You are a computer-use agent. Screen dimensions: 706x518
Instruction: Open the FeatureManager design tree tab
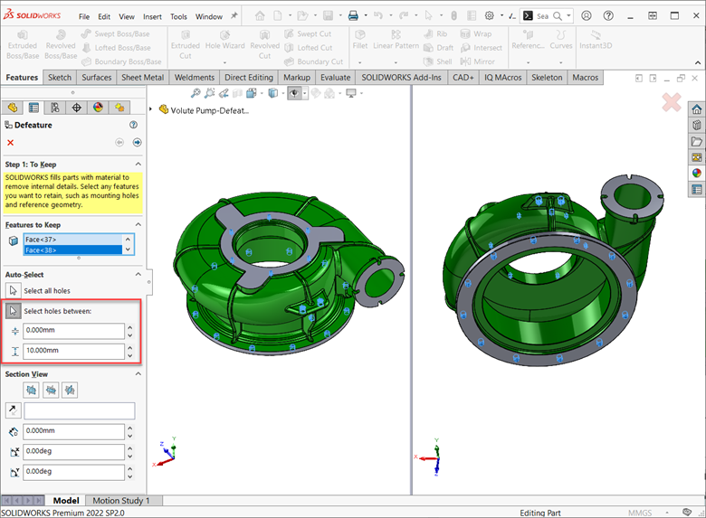point(12,108)
